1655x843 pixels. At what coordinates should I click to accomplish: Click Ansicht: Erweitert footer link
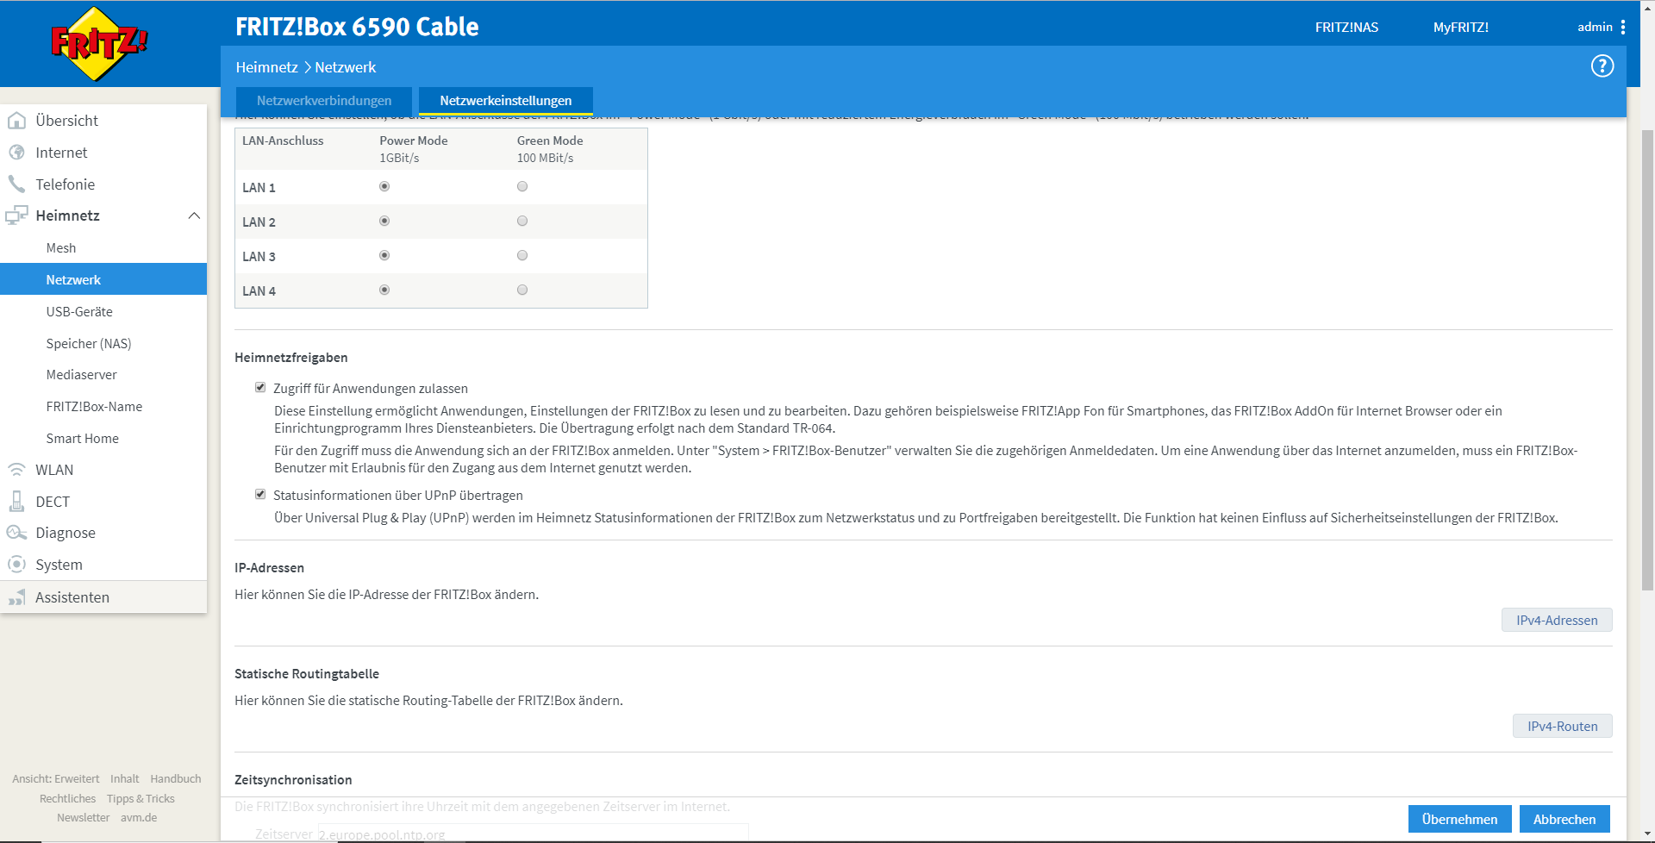pyautogui.click(x=55, y=779)
